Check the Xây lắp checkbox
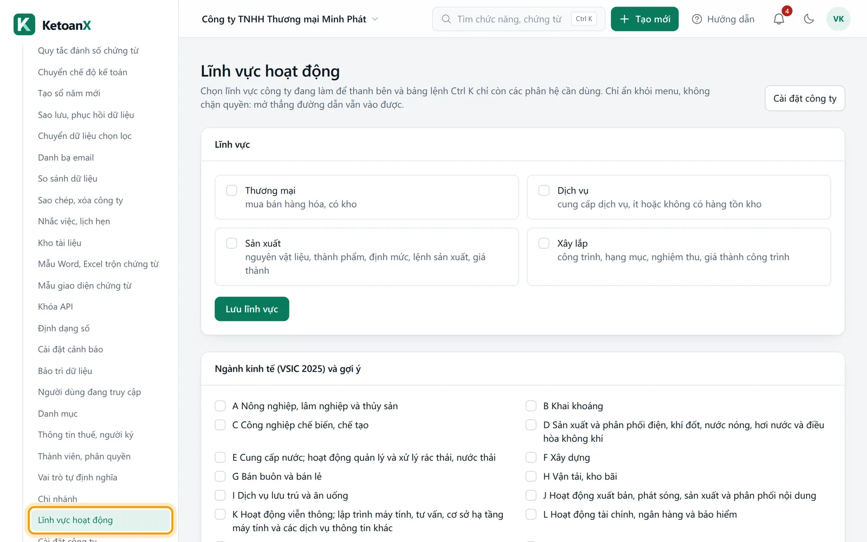 click(544, 243)
